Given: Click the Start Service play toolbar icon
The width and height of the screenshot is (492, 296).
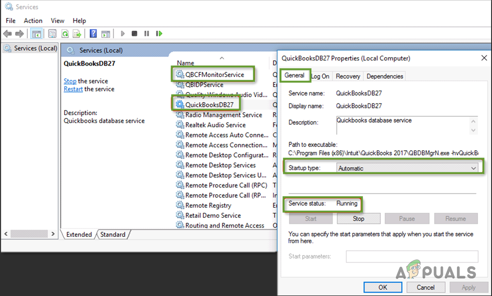Looking at the screenshot, I should pos(123,34).
